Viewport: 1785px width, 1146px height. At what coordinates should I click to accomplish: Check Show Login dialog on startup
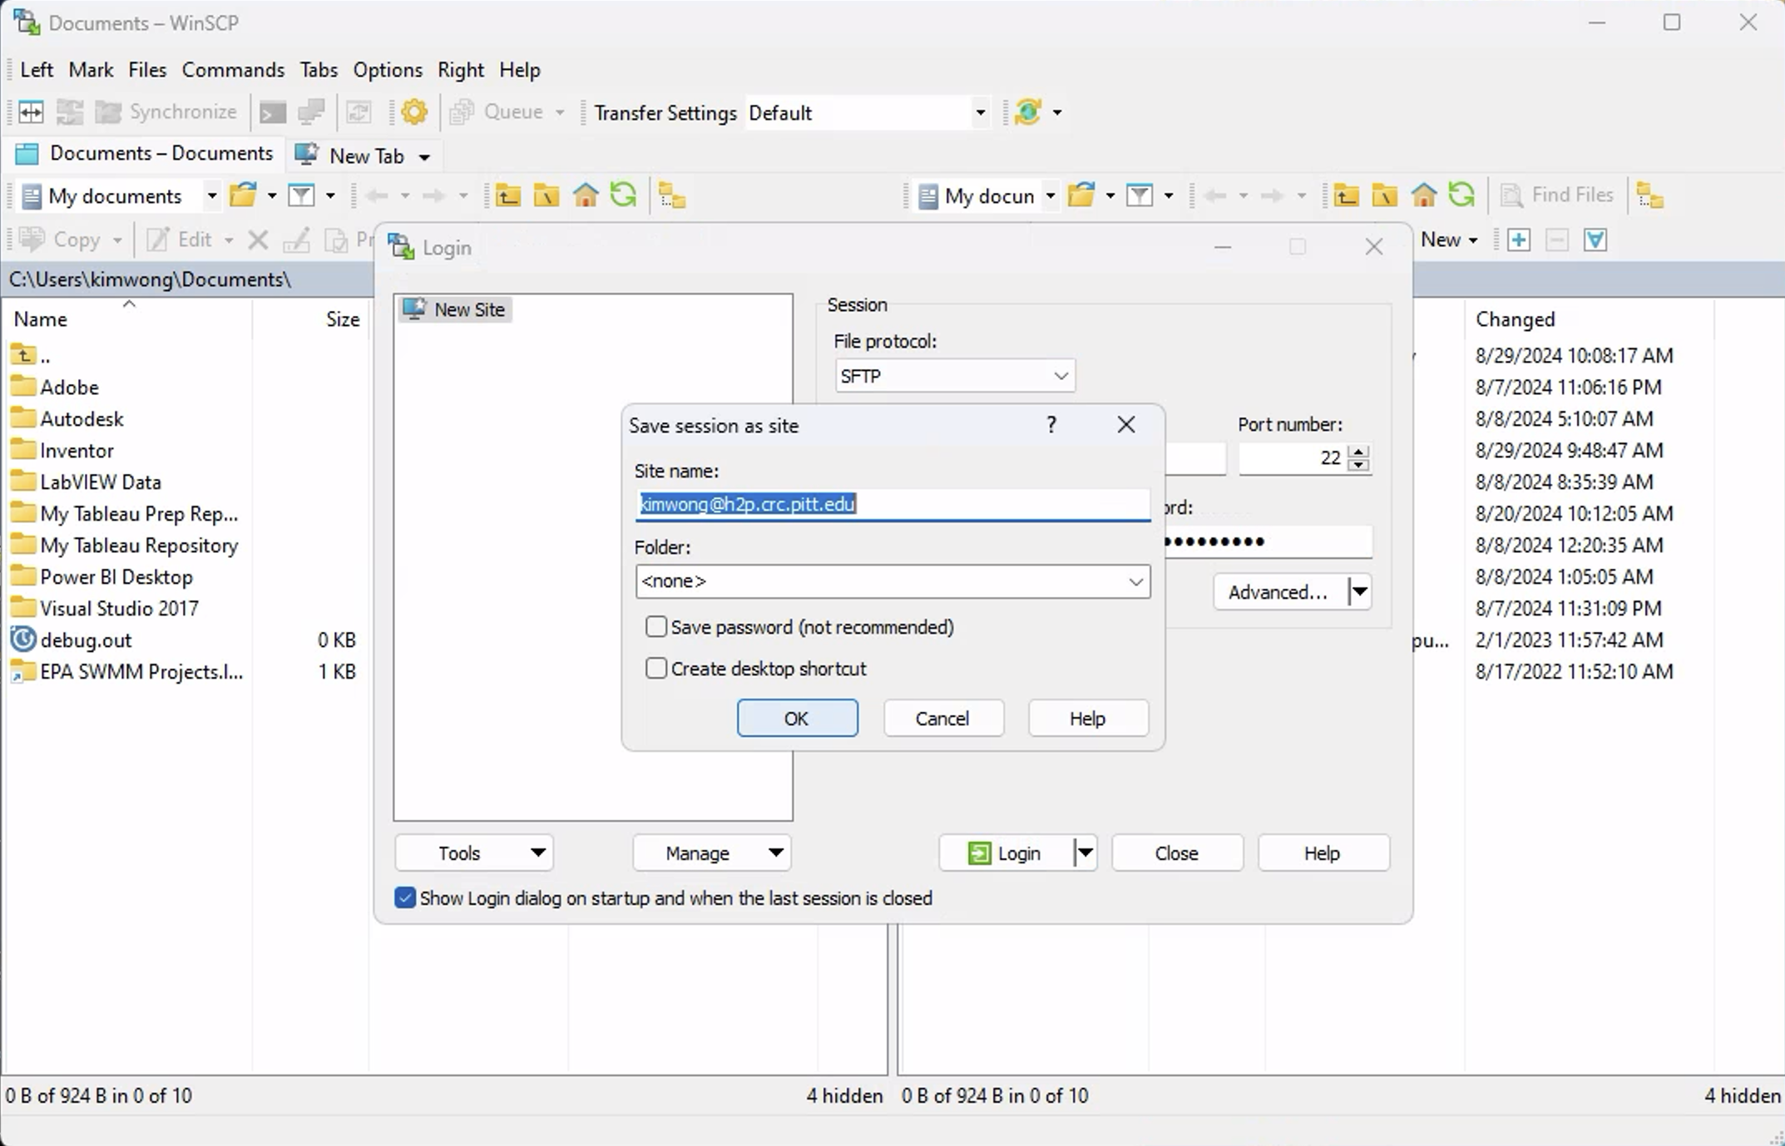[403, 897]
